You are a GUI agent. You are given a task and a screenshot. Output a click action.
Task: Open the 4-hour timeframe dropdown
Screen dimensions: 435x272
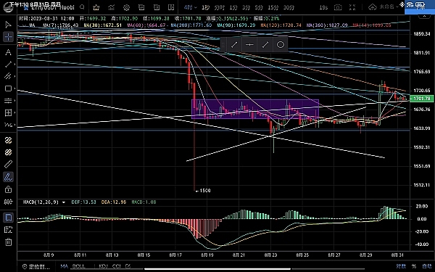pos(190,7)
